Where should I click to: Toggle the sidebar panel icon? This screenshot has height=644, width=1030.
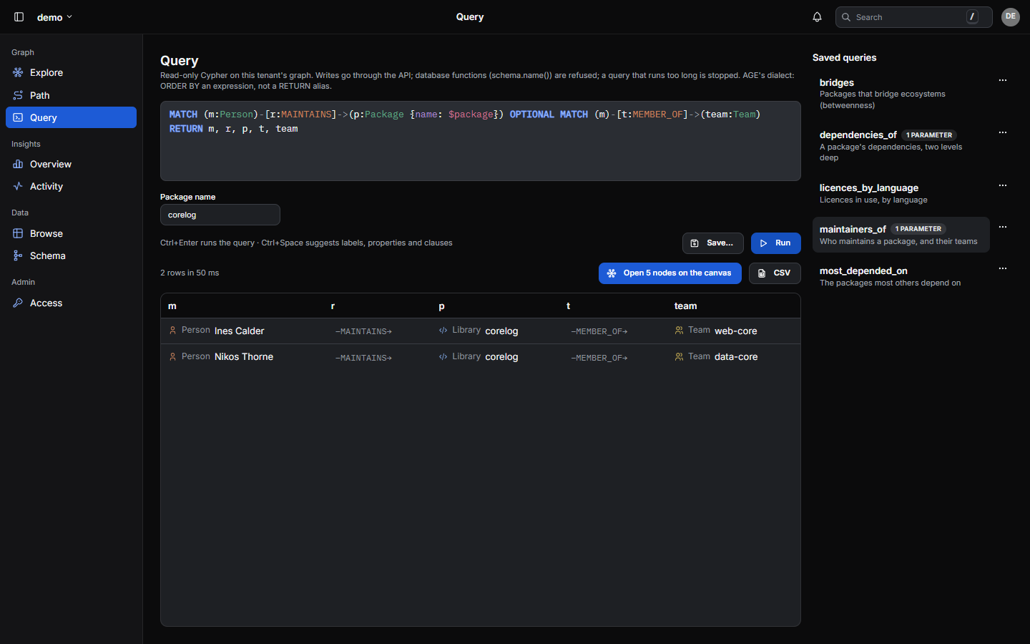(x=19, y=17)
